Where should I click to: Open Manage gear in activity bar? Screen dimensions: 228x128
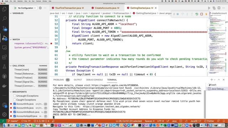pos(4,114)
